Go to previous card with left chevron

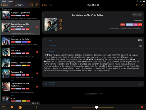click(135, 15)
